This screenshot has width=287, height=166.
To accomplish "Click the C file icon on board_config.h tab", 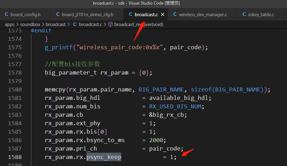I will tap(6, 14).
